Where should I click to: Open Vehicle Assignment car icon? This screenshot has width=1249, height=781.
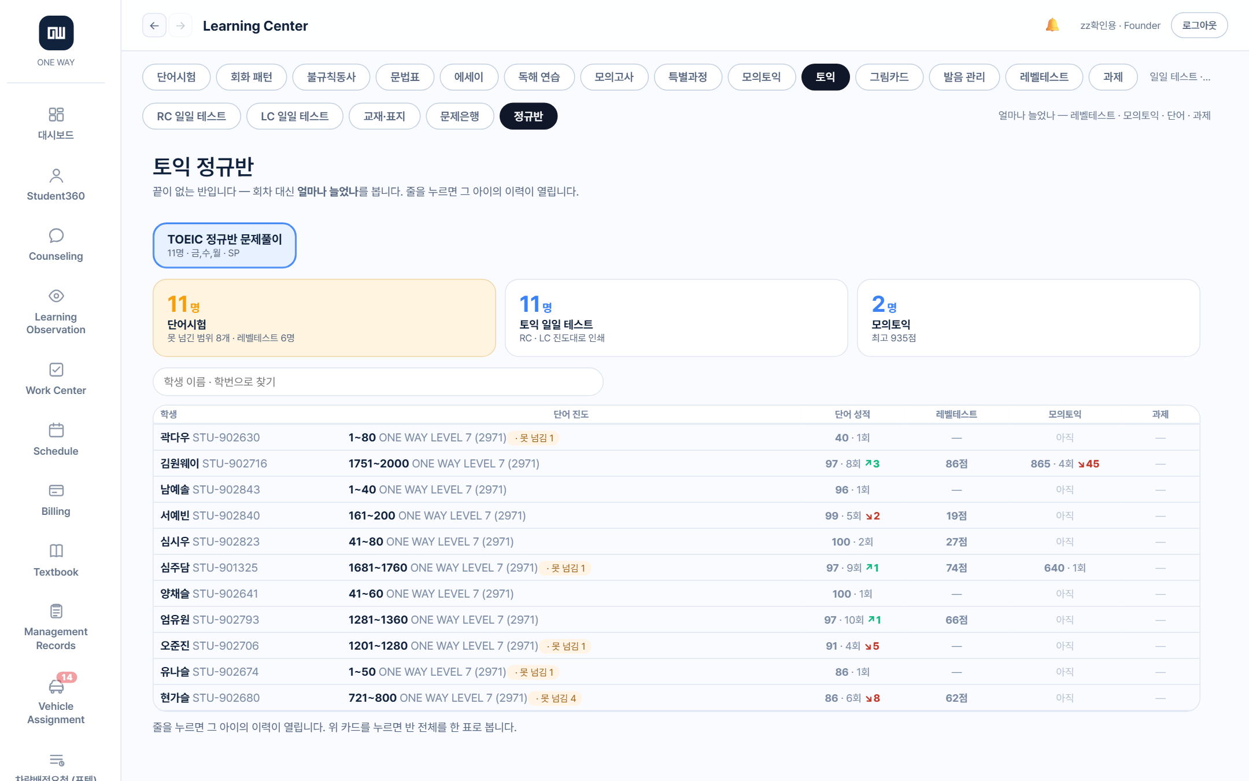[56, 686]
